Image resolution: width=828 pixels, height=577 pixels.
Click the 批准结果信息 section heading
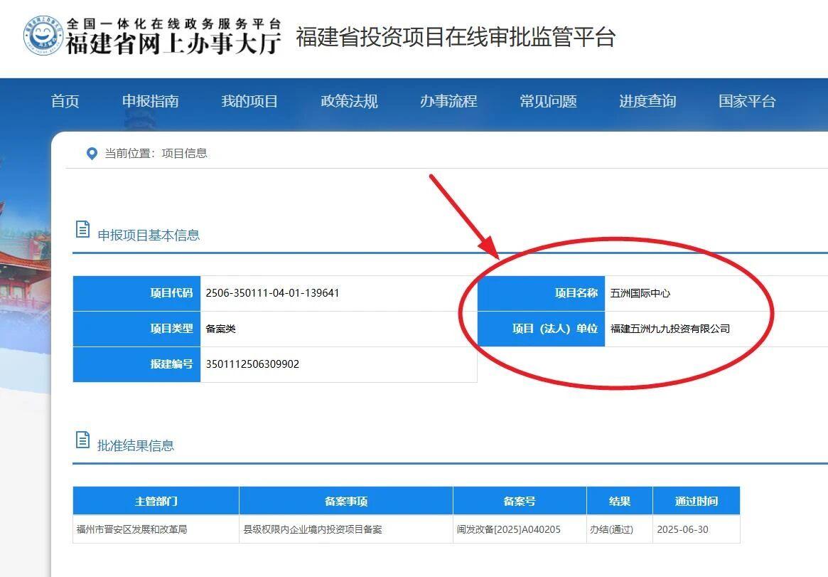point(136,445)
